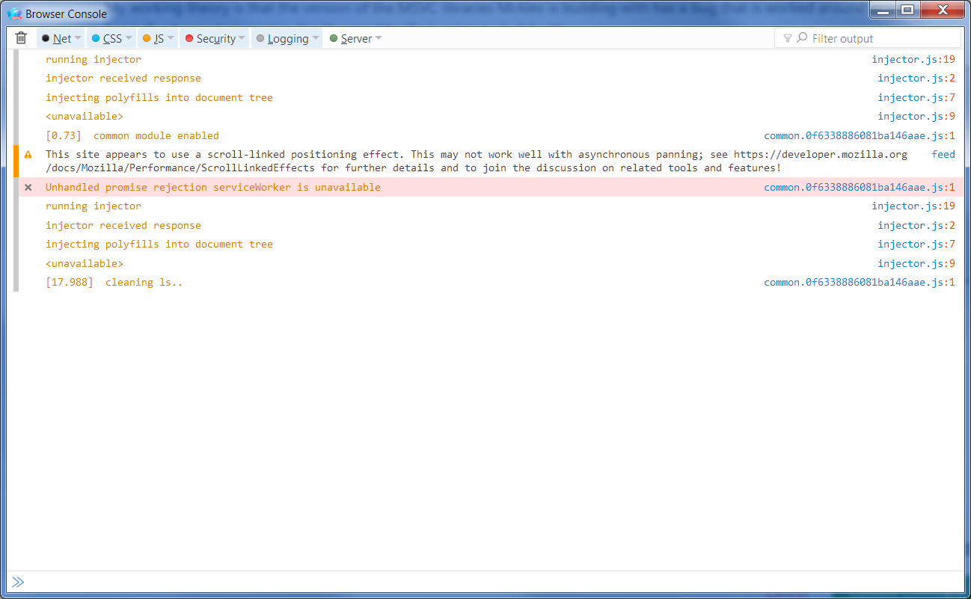This screenshot has height=599, width=971.
Task: Click the filter funnel icon in search box
Action: (x=789, y=37)
